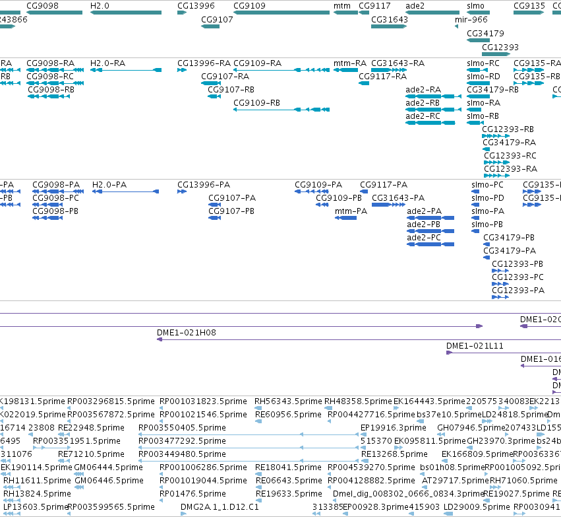Select the CG9098 gene feature
Image resolution: width=561 pixels, height=517 pixels.
point(54,13)
